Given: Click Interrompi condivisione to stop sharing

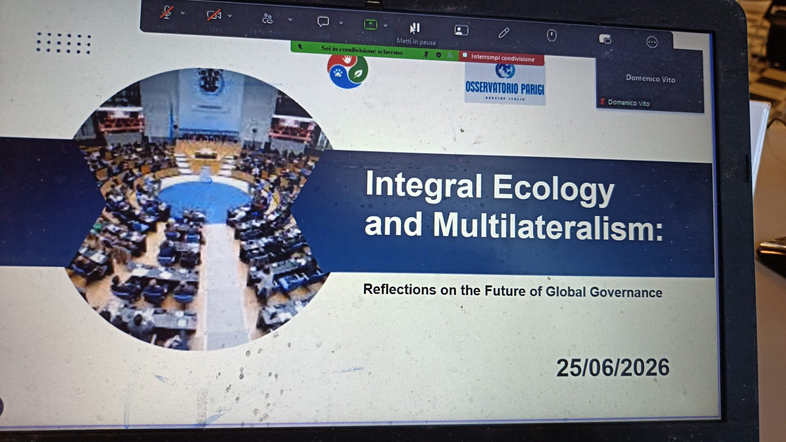Looking at the screenshot, I should (502, 58).
